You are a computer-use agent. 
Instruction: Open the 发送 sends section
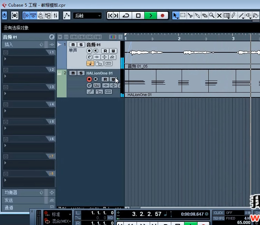pos(28,200)
